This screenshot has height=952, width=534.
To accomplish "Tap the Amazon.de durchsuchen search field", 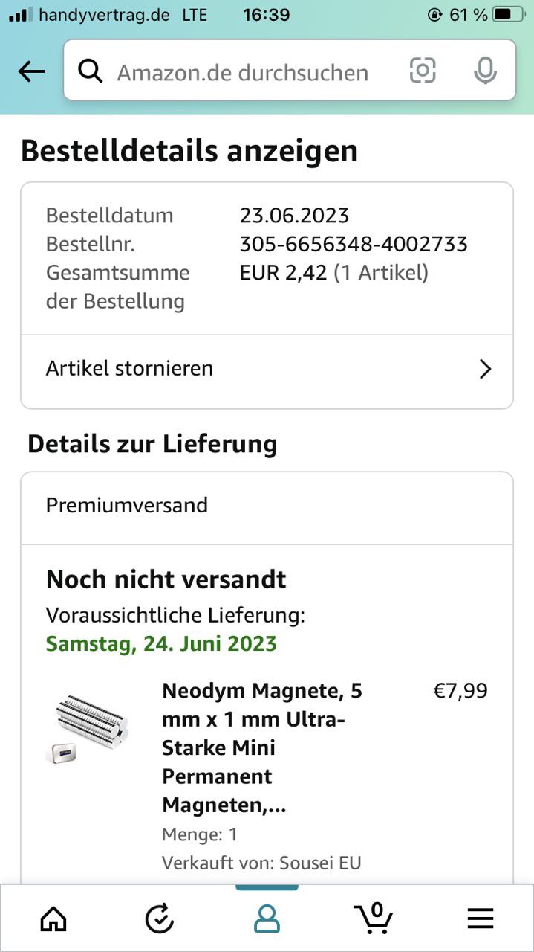I will tap(245, 72).
